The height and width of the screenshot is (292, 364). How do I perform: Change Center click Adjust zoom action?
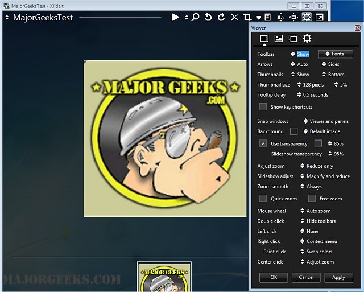tap(317, 262)
